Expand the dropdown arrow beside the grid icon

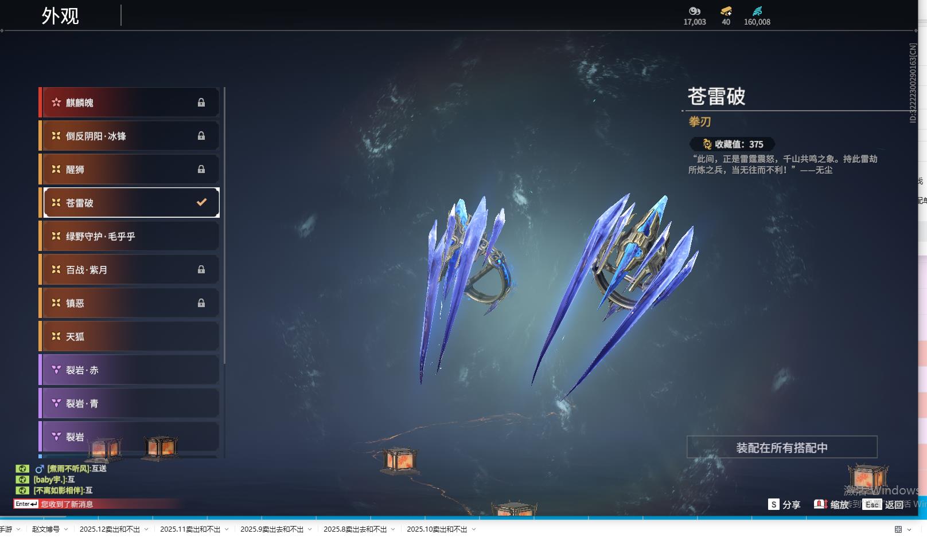[909, 529]
